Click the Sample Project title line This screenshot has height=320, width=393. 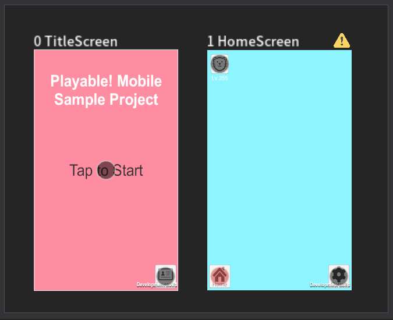tap(106, 99)
